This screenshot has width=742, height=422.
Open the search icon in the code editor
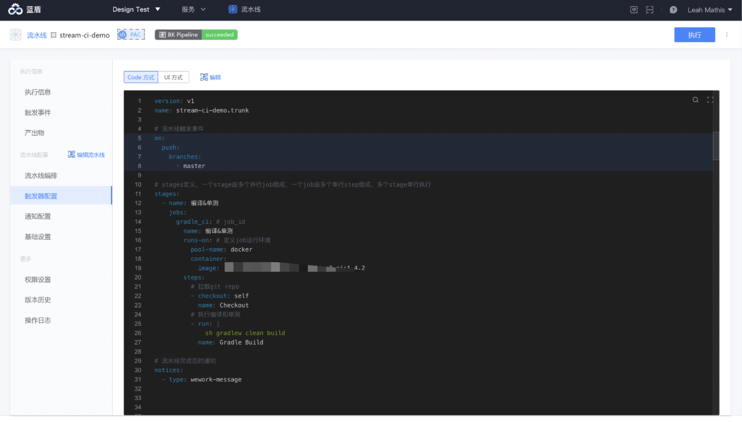click(x=695, y=100)
